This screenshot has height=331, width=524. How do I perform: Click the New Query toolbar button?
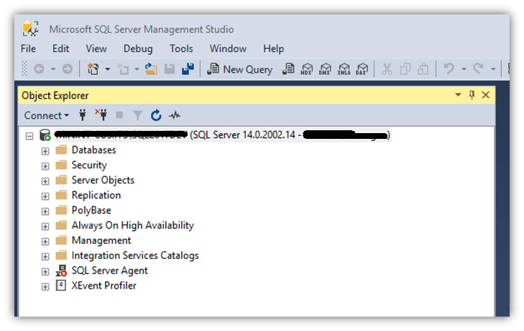[x=239, y=69]
